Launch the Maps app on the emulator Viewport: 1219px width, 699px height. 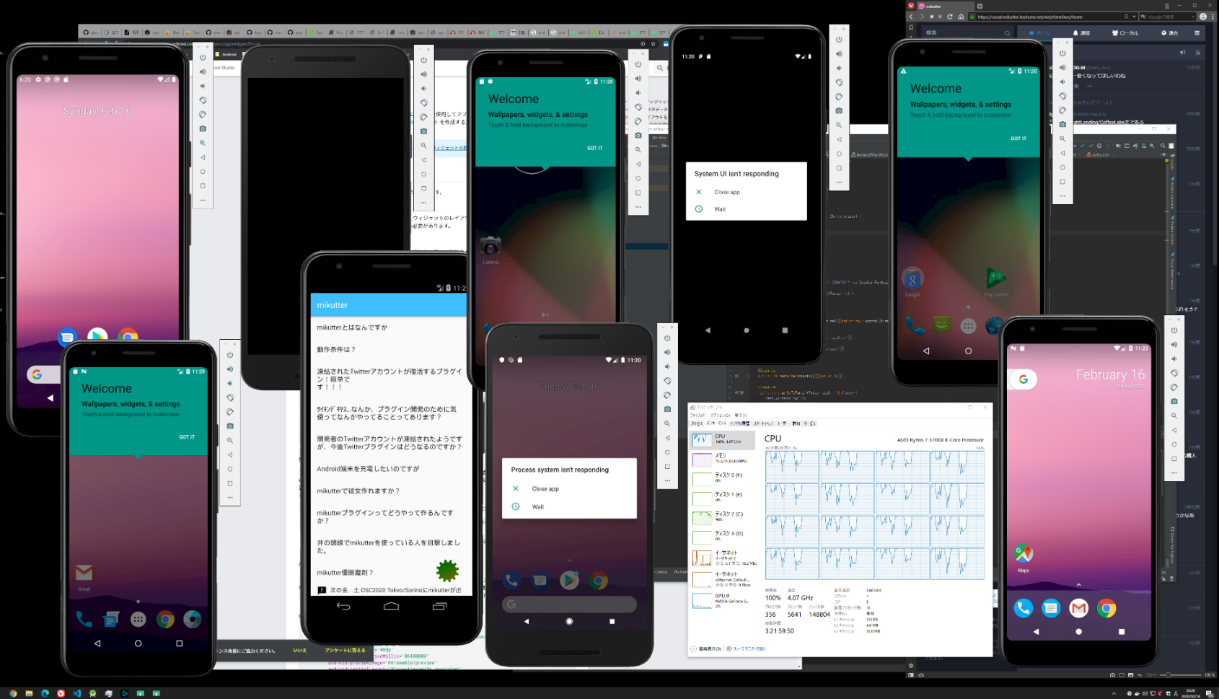click(x=1024, y=554)
